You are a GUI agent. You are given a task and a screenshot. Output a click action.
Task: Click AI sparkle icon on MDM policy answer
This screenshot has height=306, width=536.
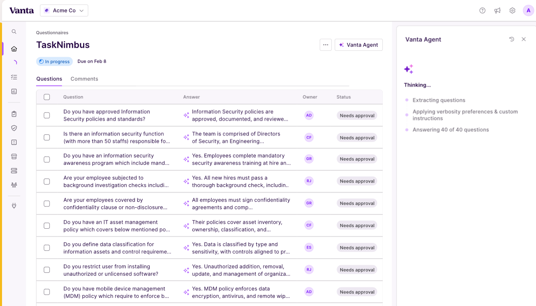click(x=186, y=292)
